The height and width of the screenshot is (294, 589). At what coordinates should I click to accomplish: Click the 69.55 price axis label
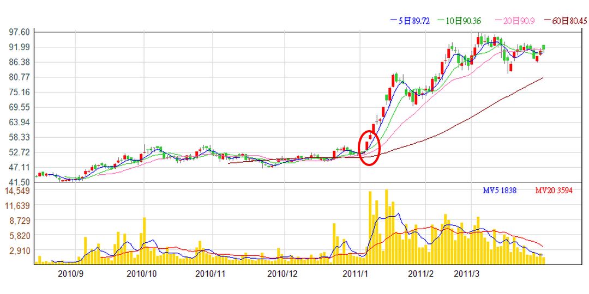pyautogui.click(x=19, y=107)
